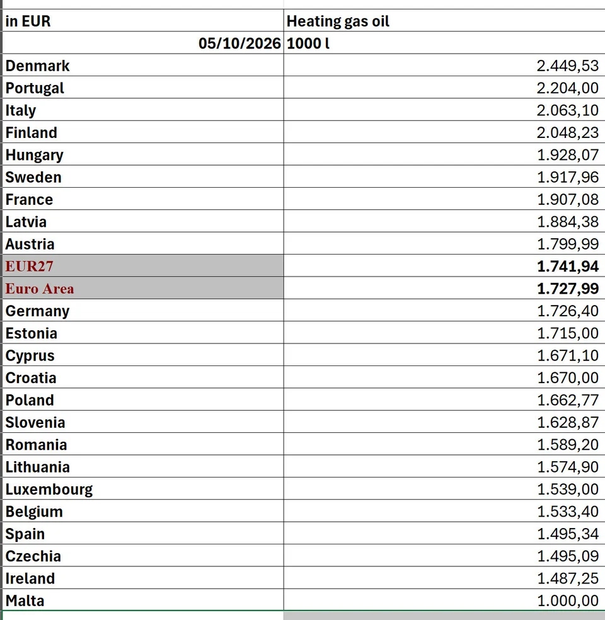Click the Germany country cell
Image resolution: width=605 pixels, height=620 pixels.
tap(143, 311)
